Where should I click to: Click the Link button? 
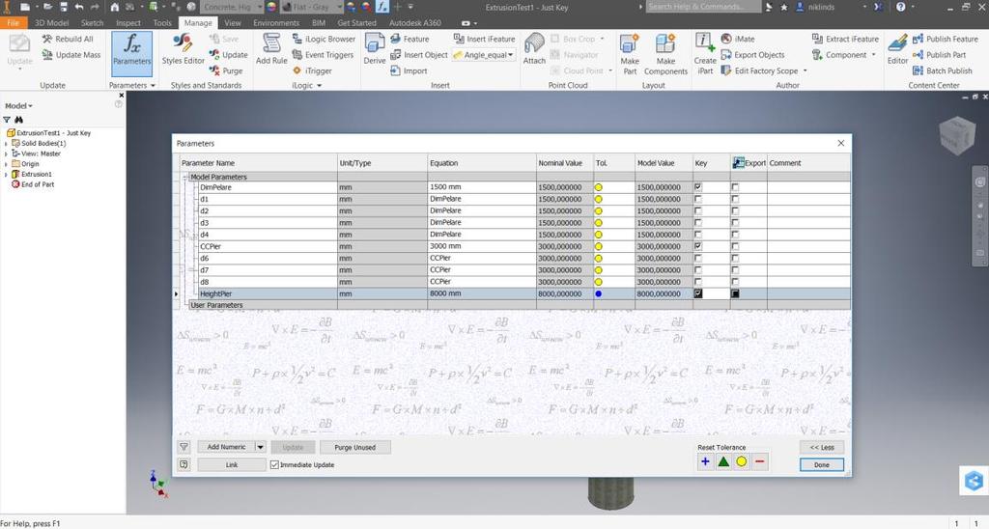tap(232, 464)
